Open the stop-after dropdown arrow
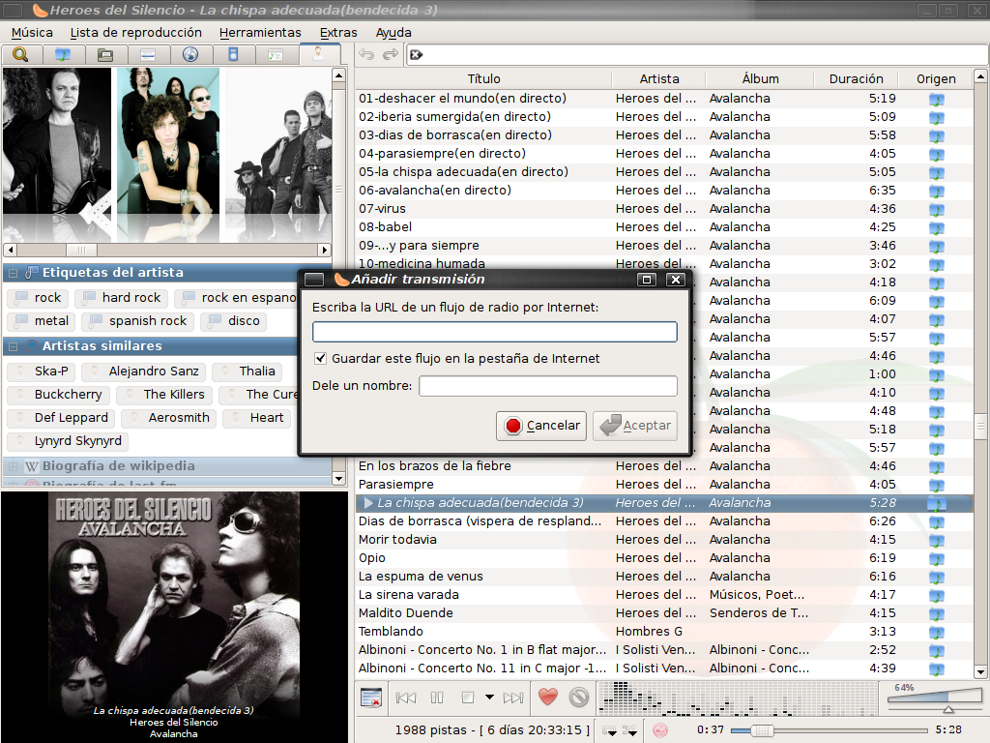The height and width of the screenshot is (743, 990). (x=489, y=698)
